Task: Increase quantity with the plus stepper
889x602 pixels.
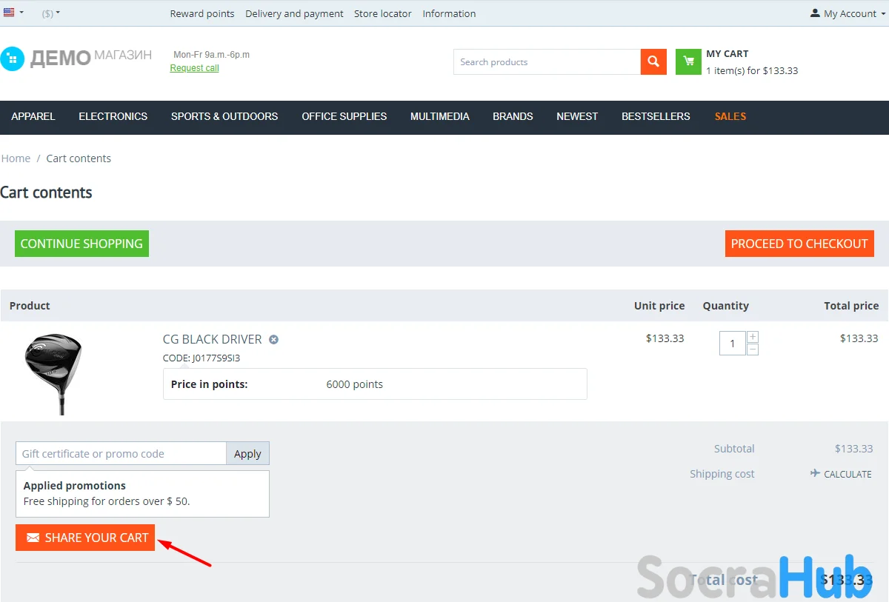Action: [753, 337]
